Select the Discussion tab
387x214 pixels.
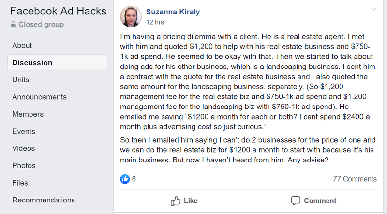point(32,63)
